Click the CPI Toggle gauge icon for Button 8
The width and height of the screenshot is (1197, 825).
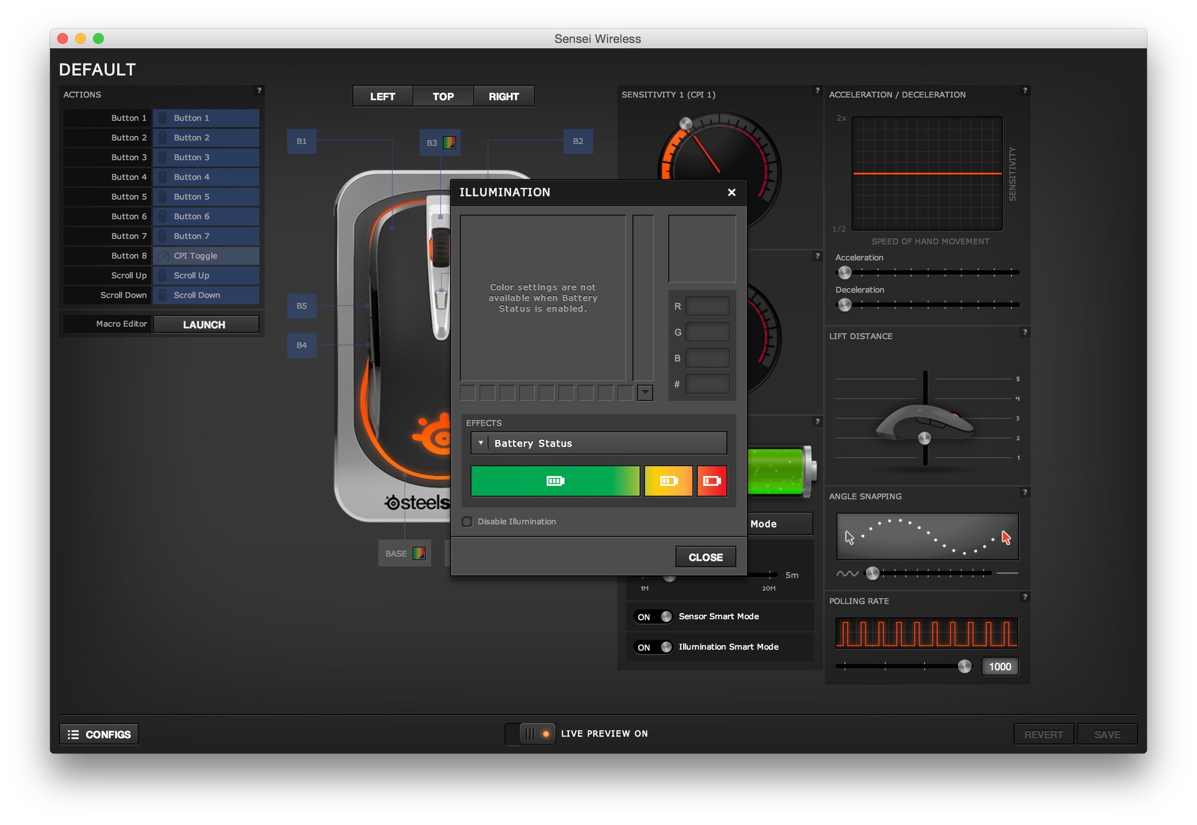coord(163,256)
